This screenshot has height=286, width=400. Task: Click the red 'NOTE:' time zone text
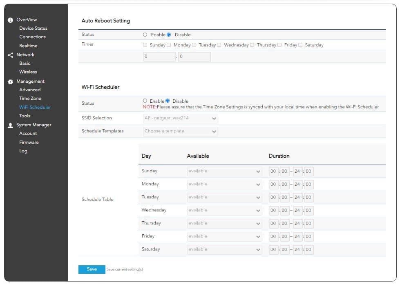coord(150,107)
